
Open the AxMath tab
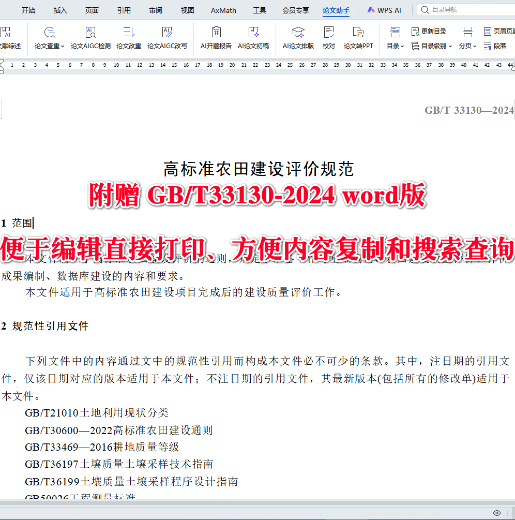pyautogui.click(x=223, y=10)
